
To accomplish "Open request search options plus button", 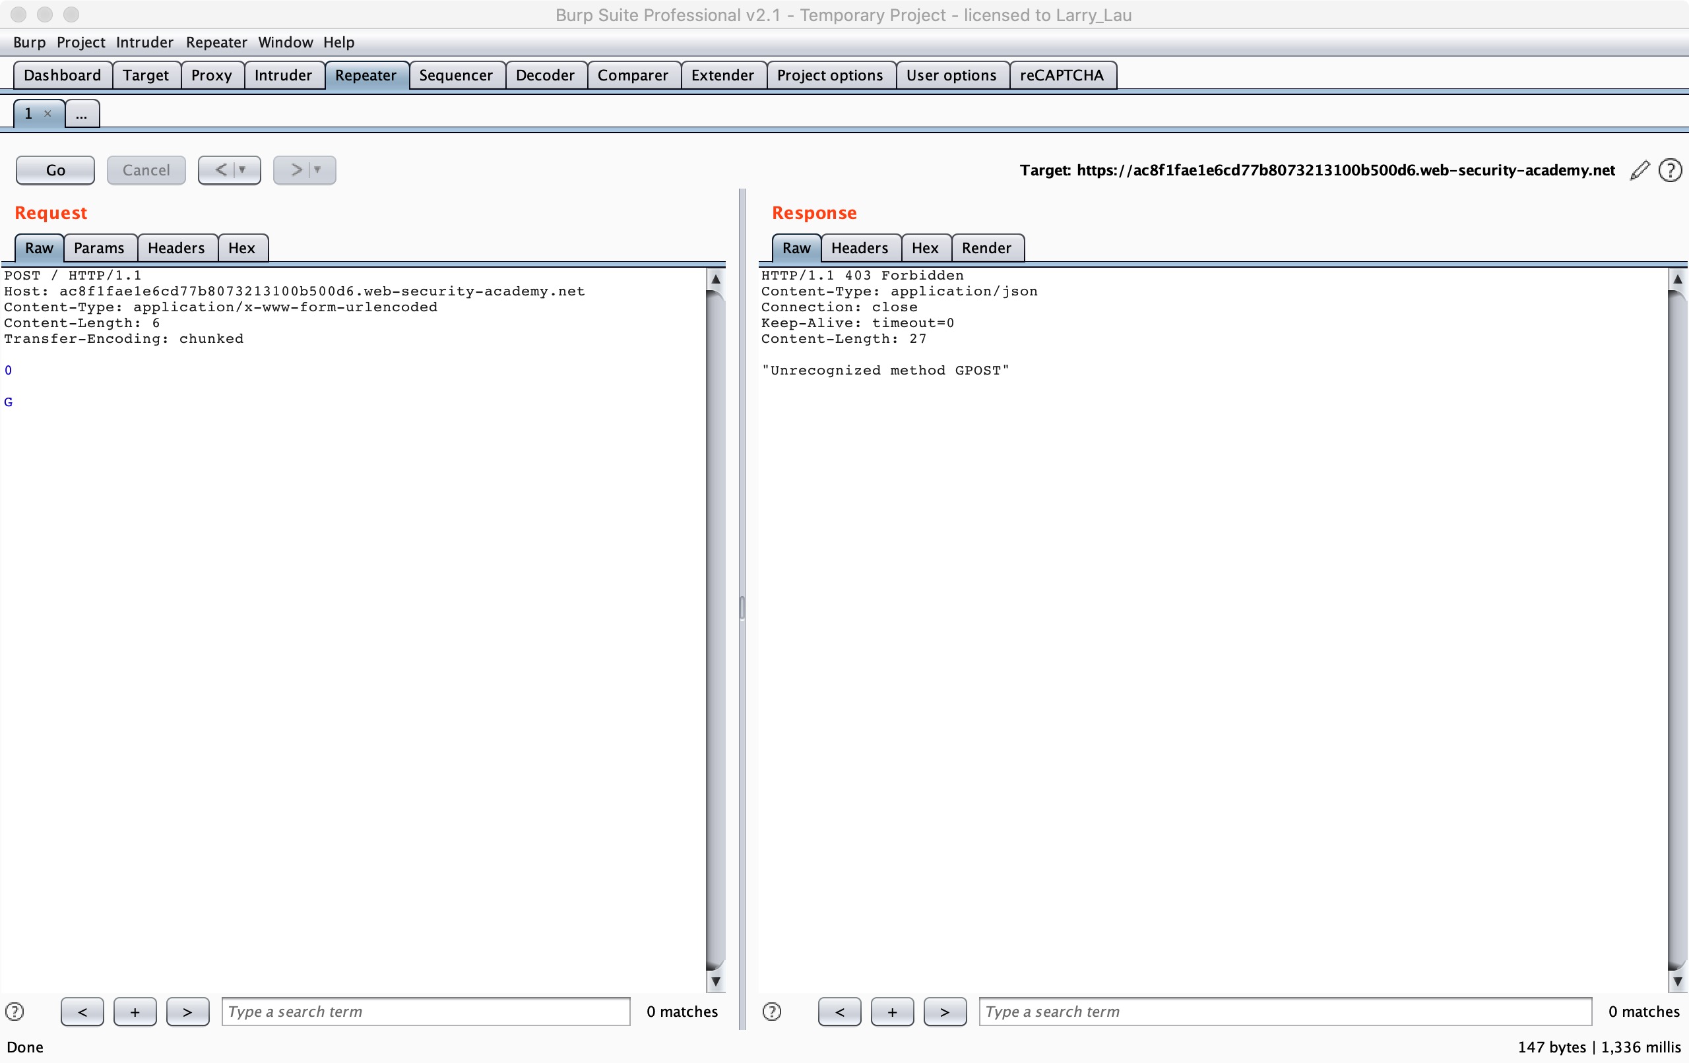I will click(x=135, y=1011).
